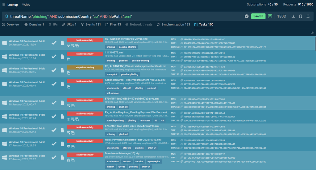Bookmark the current search query

point(301,16)
